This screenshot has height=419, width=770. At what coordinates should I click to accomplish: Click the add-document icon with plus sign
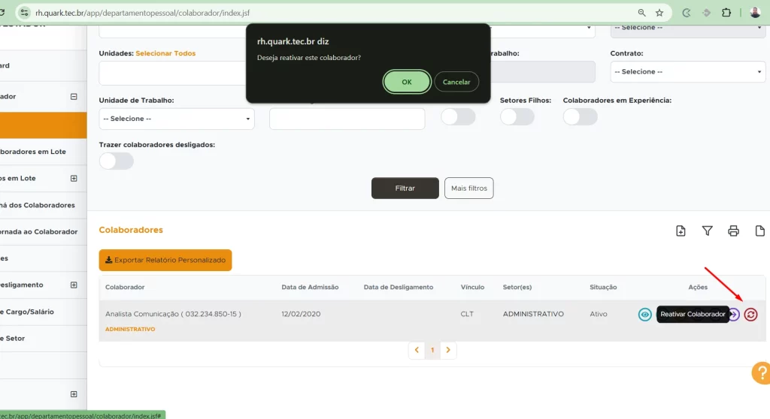tap(681, 231)
